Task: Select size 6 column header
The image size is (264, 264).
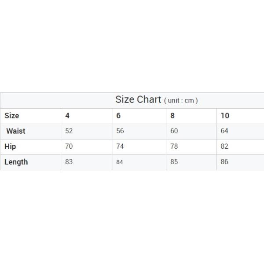Action: click(118, 116)
